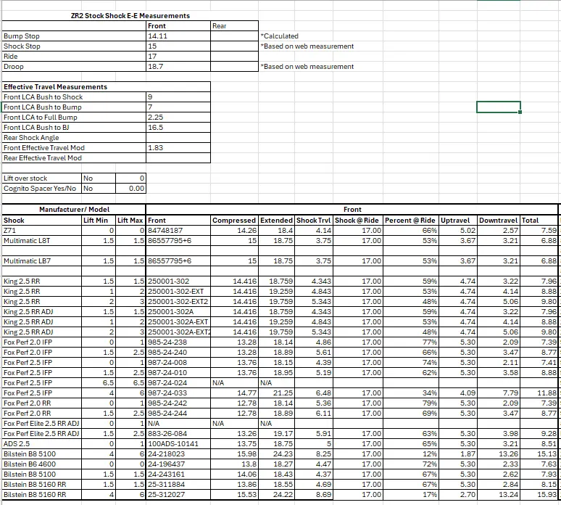Screen dimensions: 561x505
Task: Select the Bilstein B6 4600 cell
Action: click(41, 463)
